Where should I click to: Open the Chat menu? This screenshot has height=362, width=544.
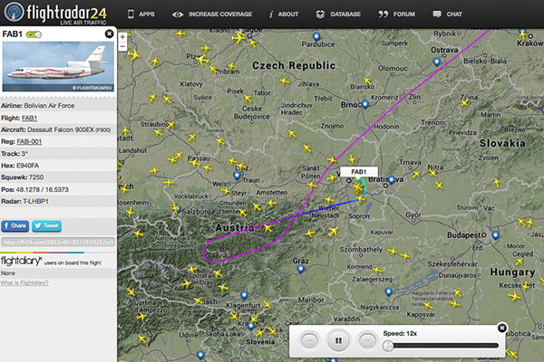tap(448, 14)
